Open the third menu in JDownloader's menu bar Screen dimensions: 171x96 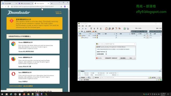[86, 26]
